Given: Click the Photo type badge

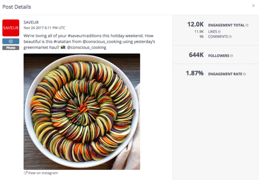Looking at the screenshot, I should coord(11,48).
